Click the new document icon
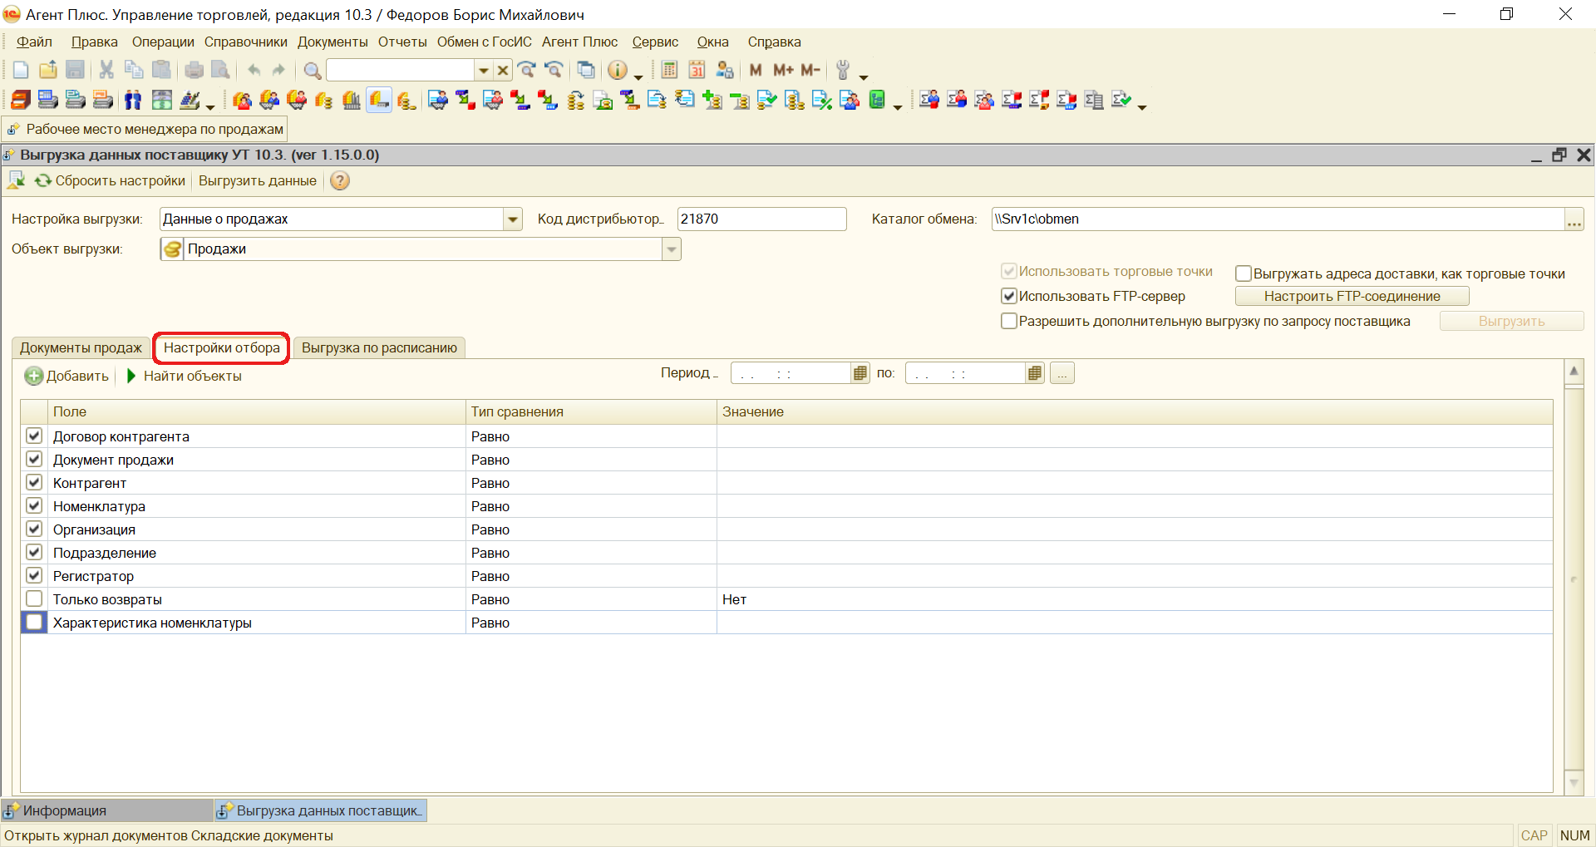1596x847 pixels. point(21,71)
